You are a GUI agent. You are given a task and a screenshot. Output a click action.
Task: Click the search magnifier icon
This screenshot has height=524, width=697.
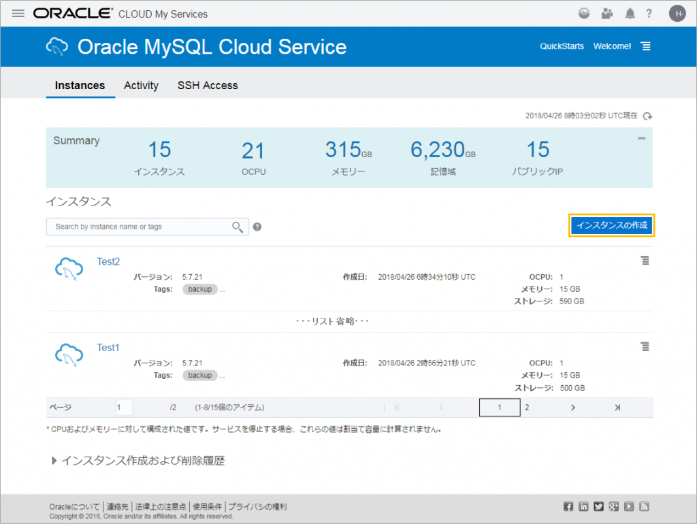point(238,227)
